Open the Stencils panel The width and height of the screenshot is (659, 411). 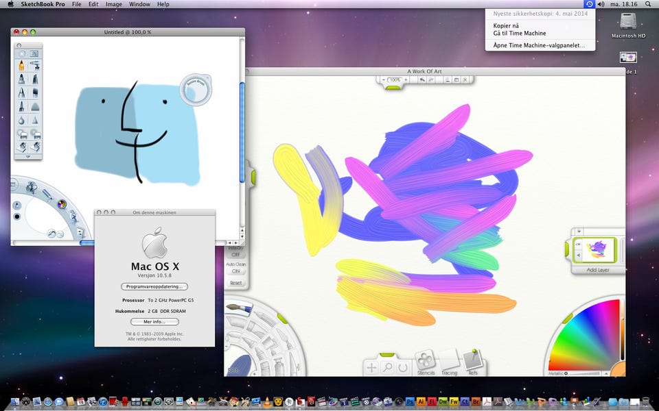tap(426, 363)
